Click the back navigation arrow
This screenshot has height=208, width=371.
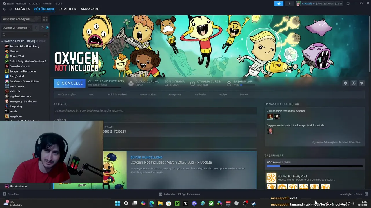point(4,9)
